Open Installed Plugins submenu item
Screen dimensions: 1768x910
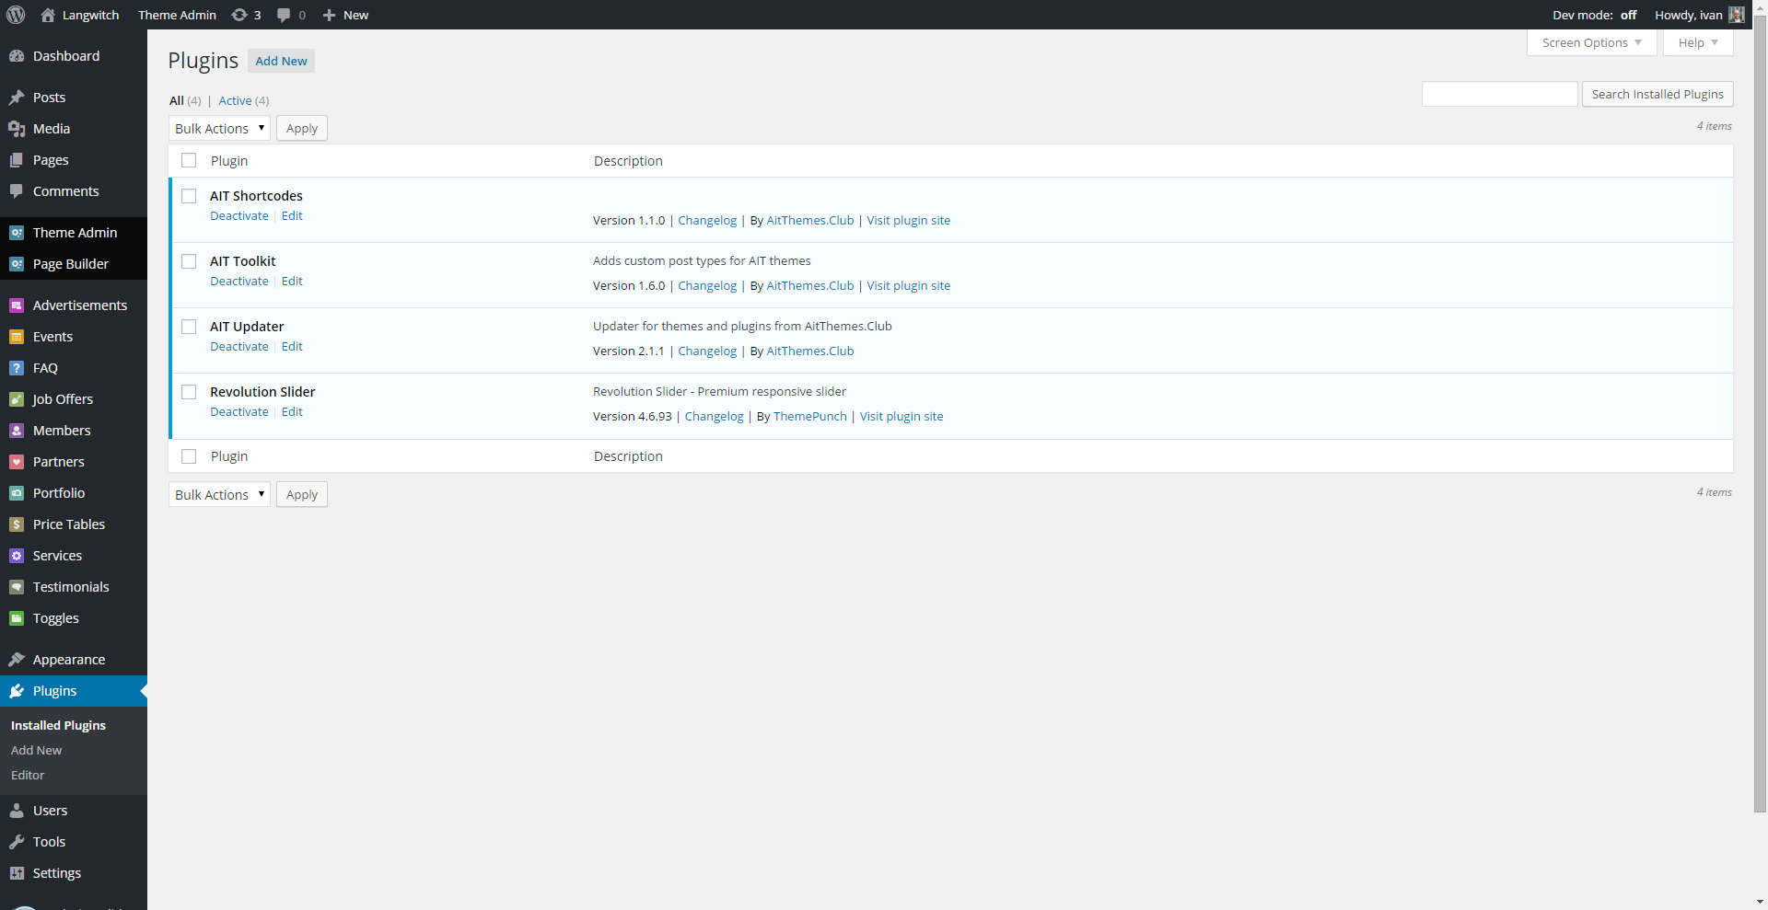pyautogui.click(x=58, y=725)
